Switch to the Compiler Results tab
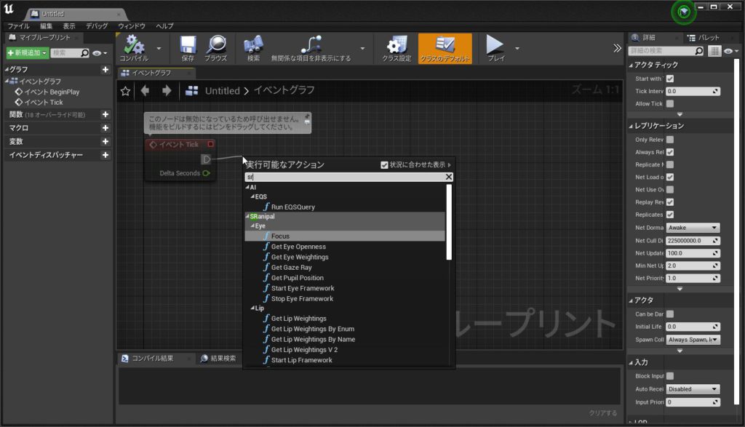 [x=153, y=359]
